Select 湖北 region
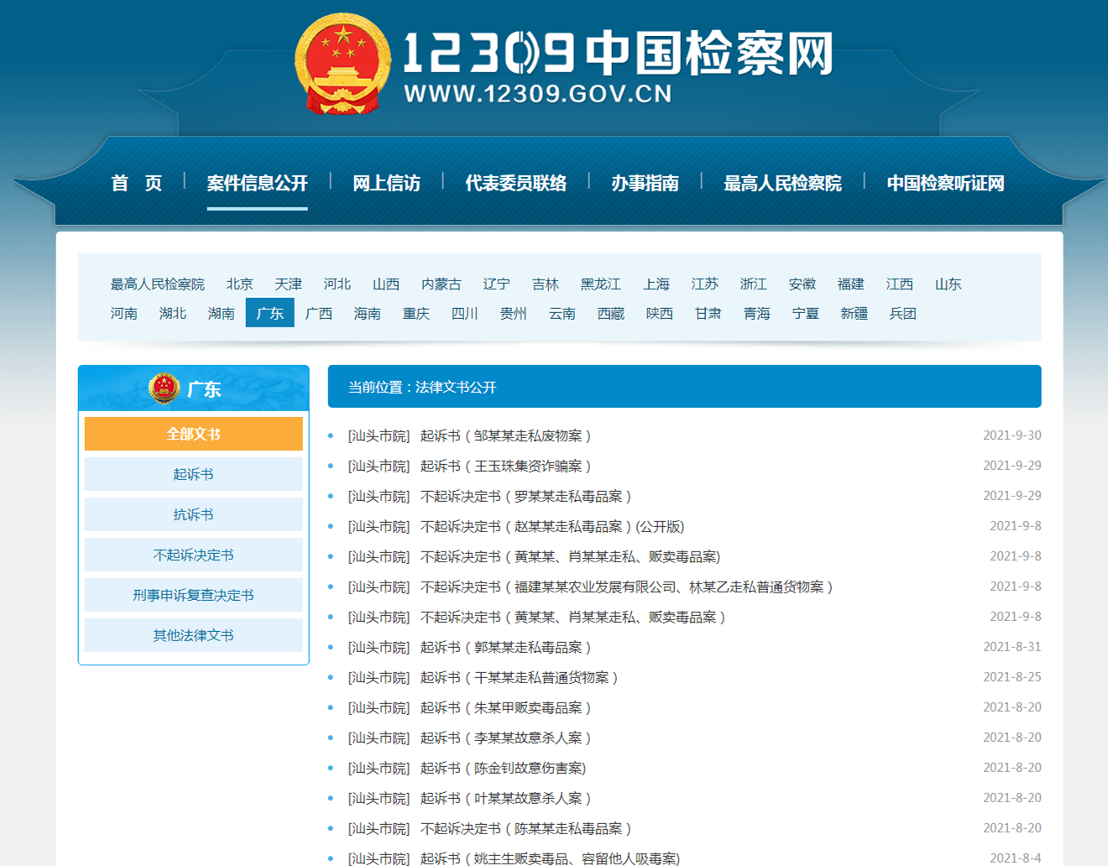Viewport: 1108px width, 866px height. click(173, 314)
